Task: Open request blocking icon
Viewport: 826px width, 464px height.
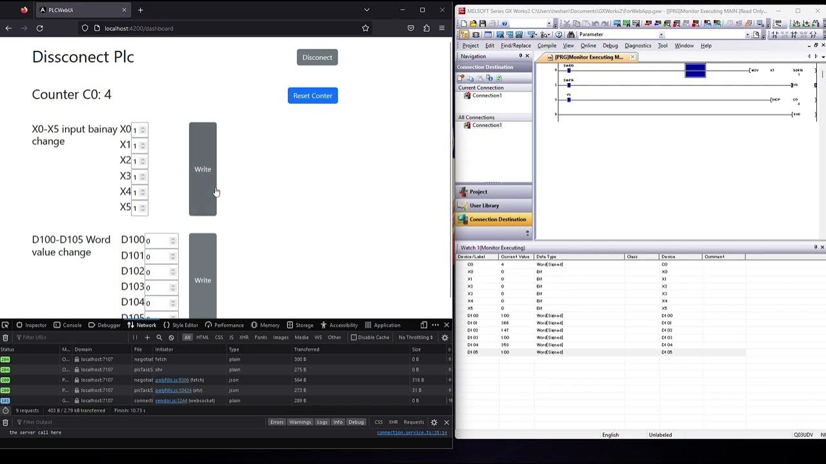Action: click(x=171, y=337)
